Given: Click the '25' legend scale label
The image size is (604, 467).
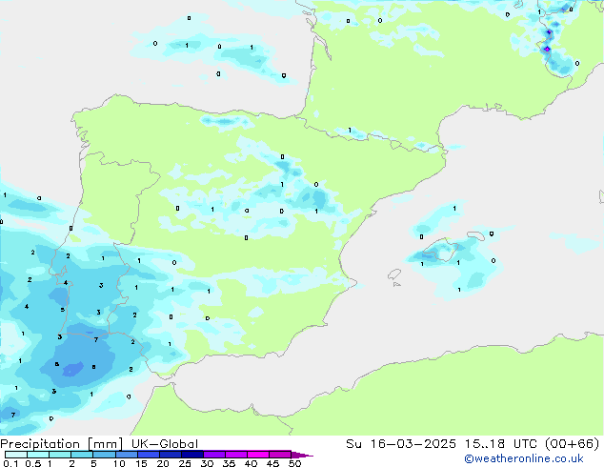Looking at the screenshot, I should 185,463.
